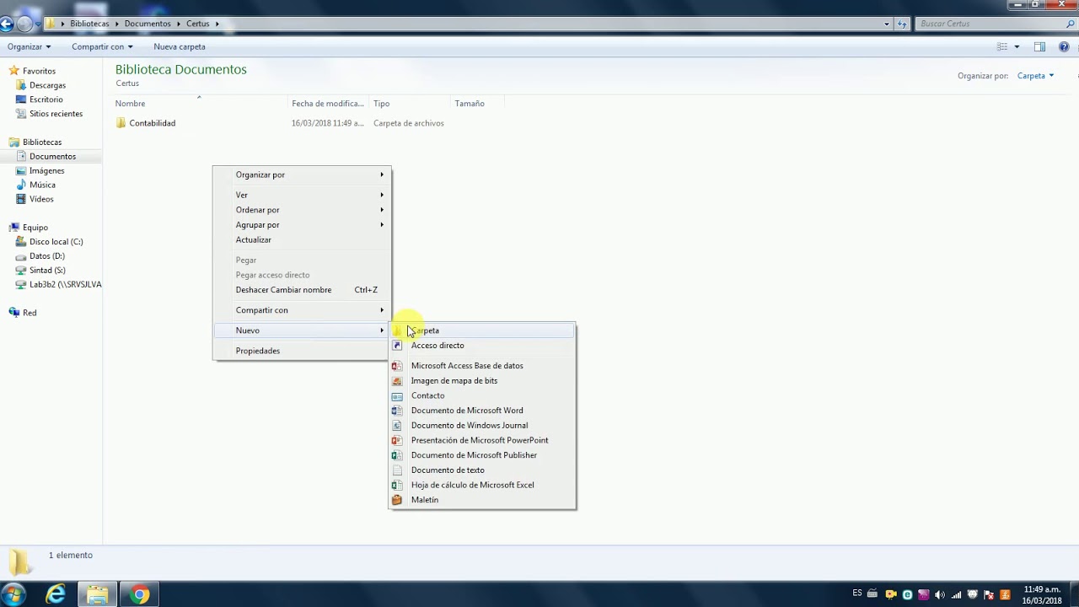This screenshot has height=607, width=1079.
Task: Open Google Chrome from the taskbar
Action: [140, 595]
